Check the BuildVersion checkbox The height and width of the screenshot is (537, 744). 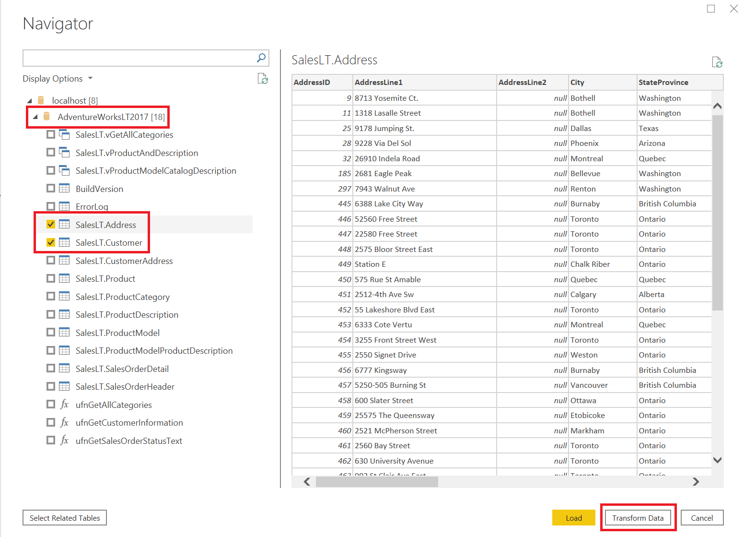click(x=51, y=188)
